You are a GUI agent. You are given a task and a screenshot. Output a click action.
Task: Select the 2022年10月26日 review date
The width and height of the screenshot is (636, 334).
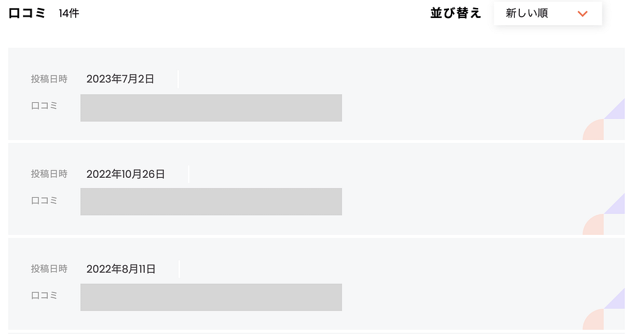(125, 174)
